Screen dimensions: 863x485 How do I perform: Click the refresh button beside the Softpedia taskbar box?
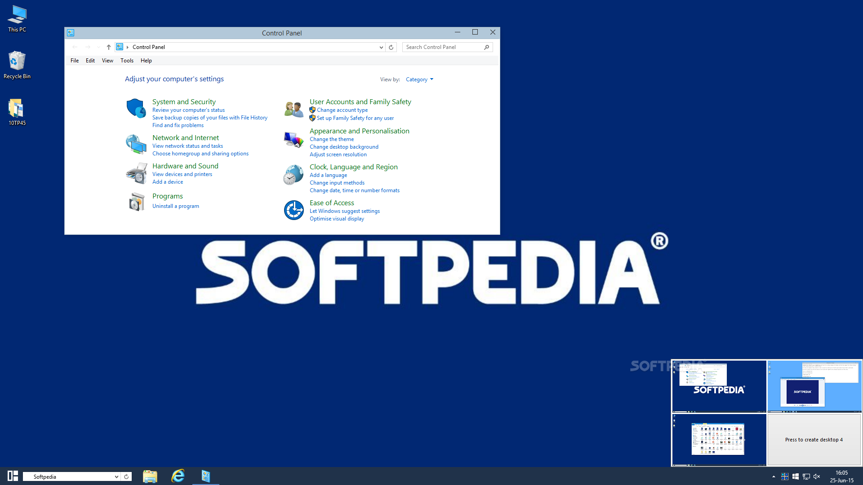point(126,476)
